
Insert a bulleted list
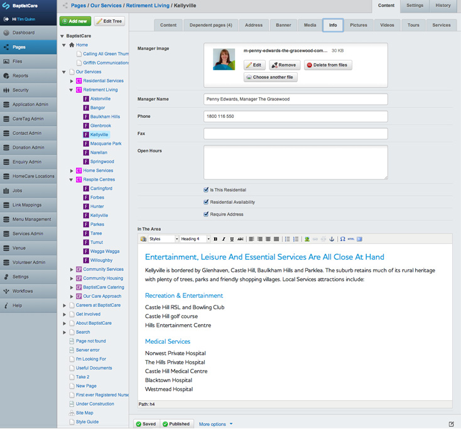tap(288, 239)
